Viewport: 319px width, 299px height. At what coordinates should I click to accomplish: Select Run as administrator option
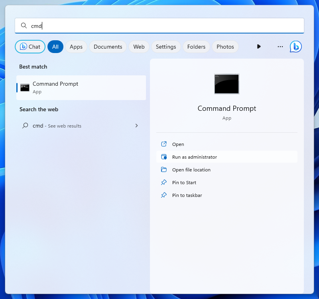[195, 157]
